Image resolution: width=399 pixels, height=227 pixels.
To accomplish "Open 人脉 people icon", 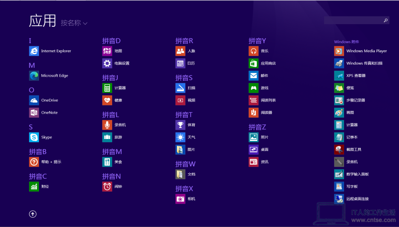I will click(180, 51).
